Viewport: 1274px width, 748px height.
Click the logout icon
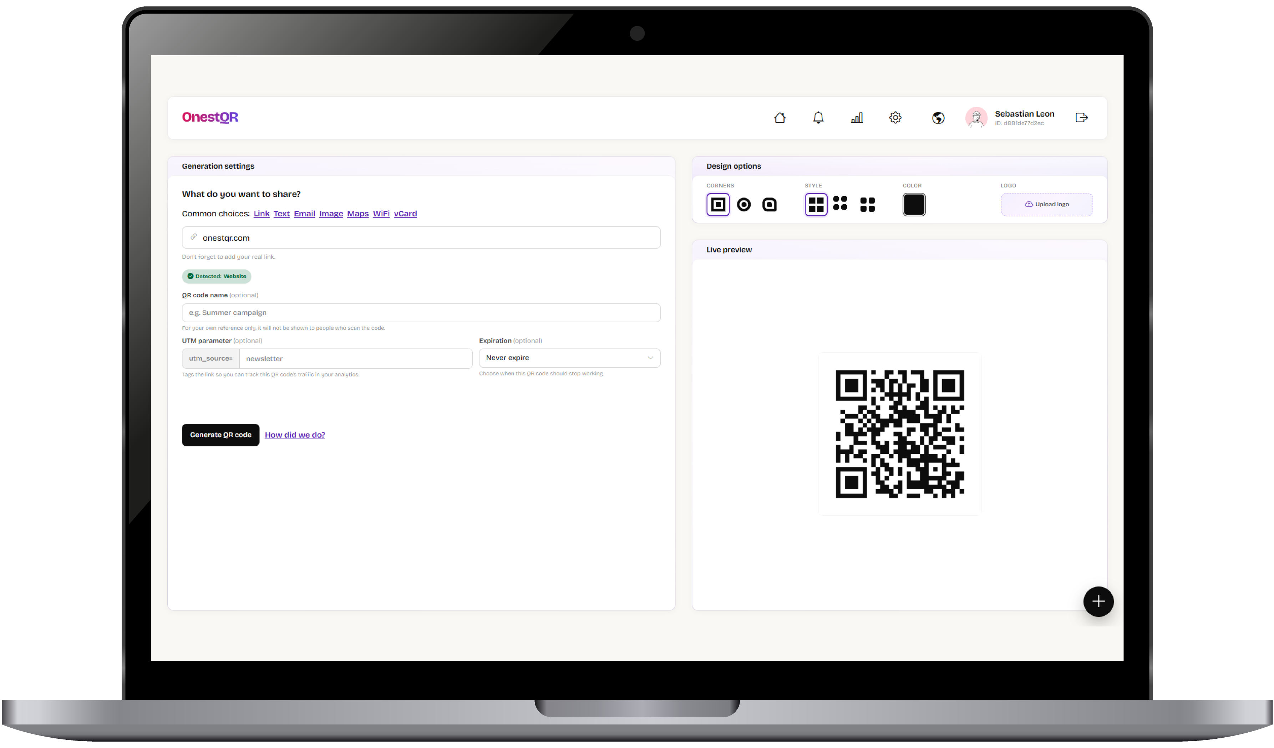(1081, 118)
